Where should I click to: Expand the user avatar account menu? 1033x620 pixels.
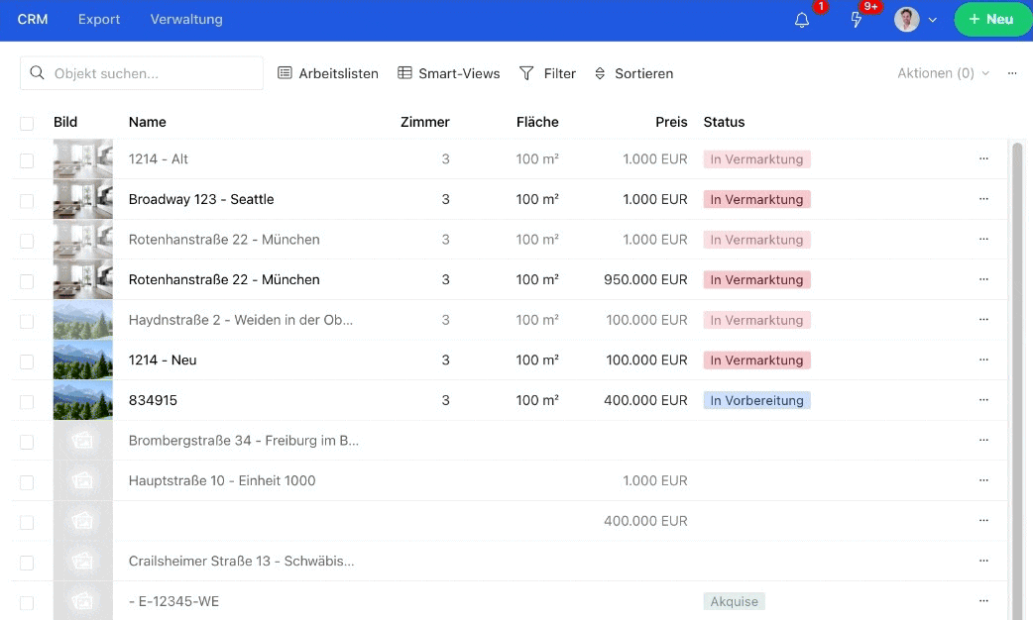[x=916, y=20]
